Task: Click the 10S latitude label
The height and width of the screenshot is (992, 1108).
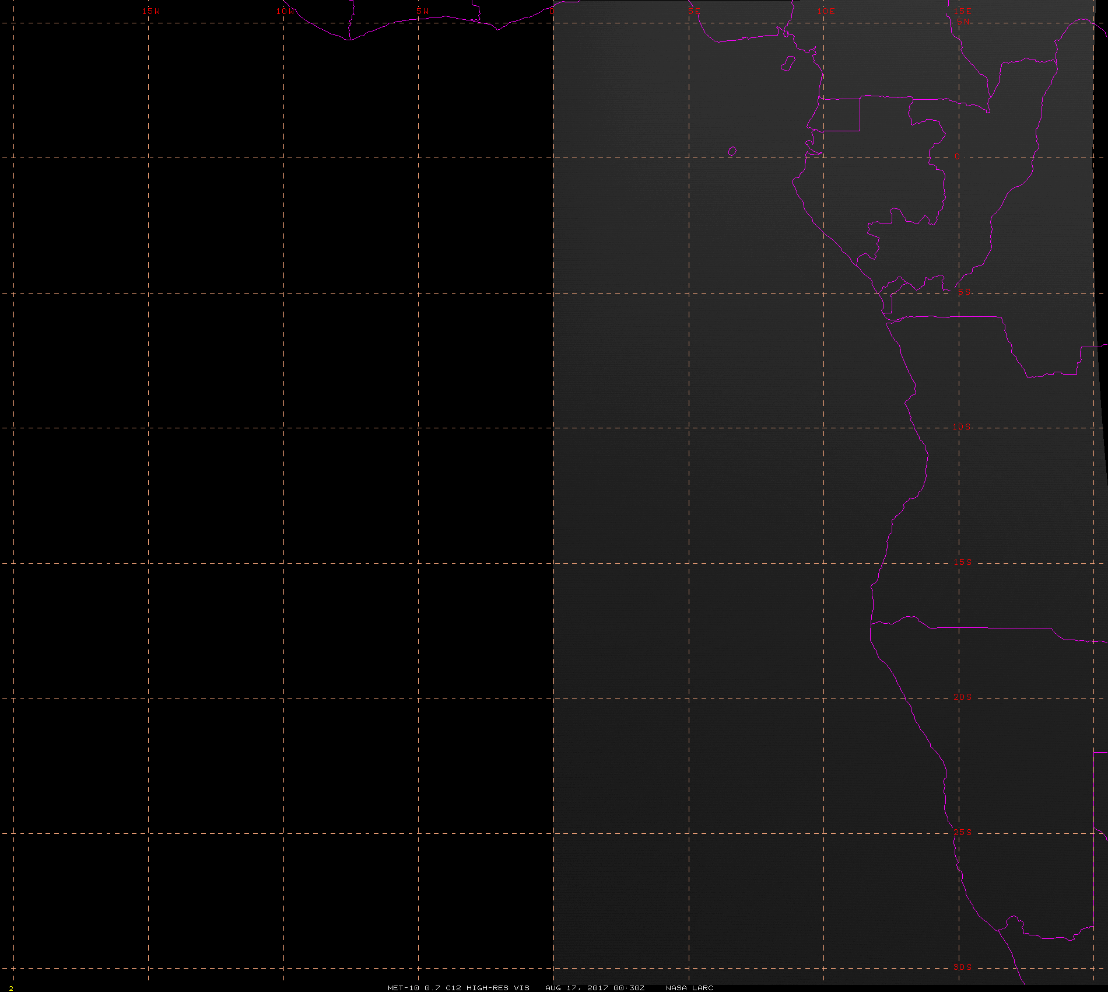Action: pos(962,427)
